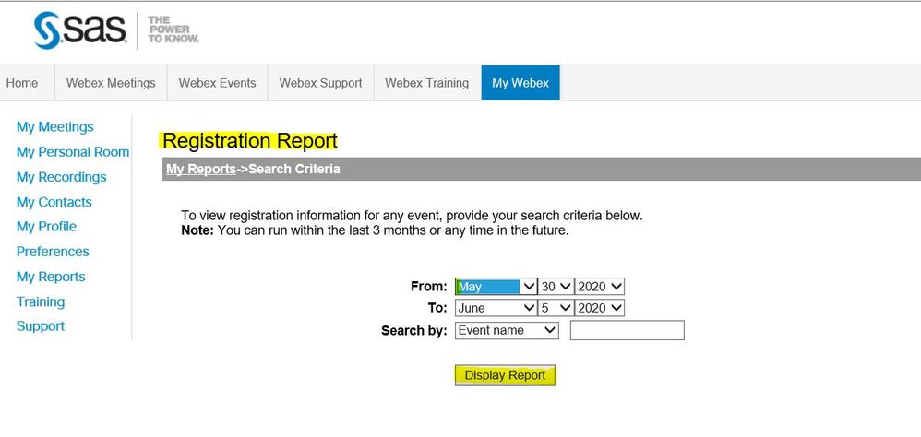
Task: Open the To month dropdown showing June
Action: 496,308
